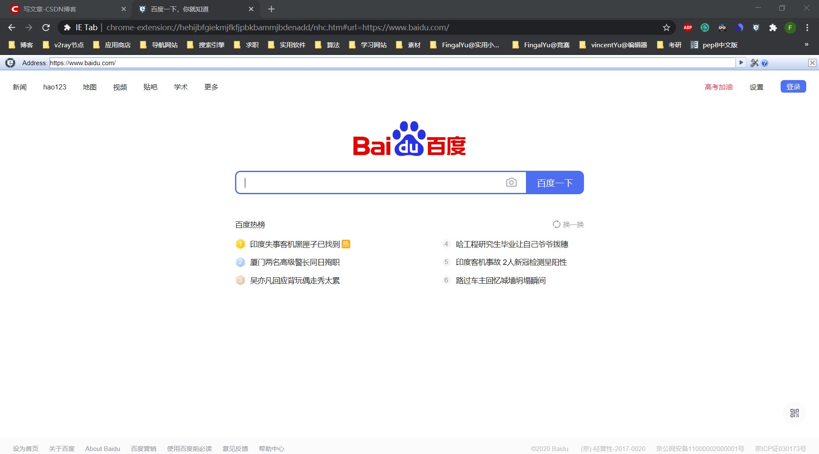The height and width of the screenshot is (454, 819).
Task: Click the camera image search icon
Action: [x=511, y=182]
